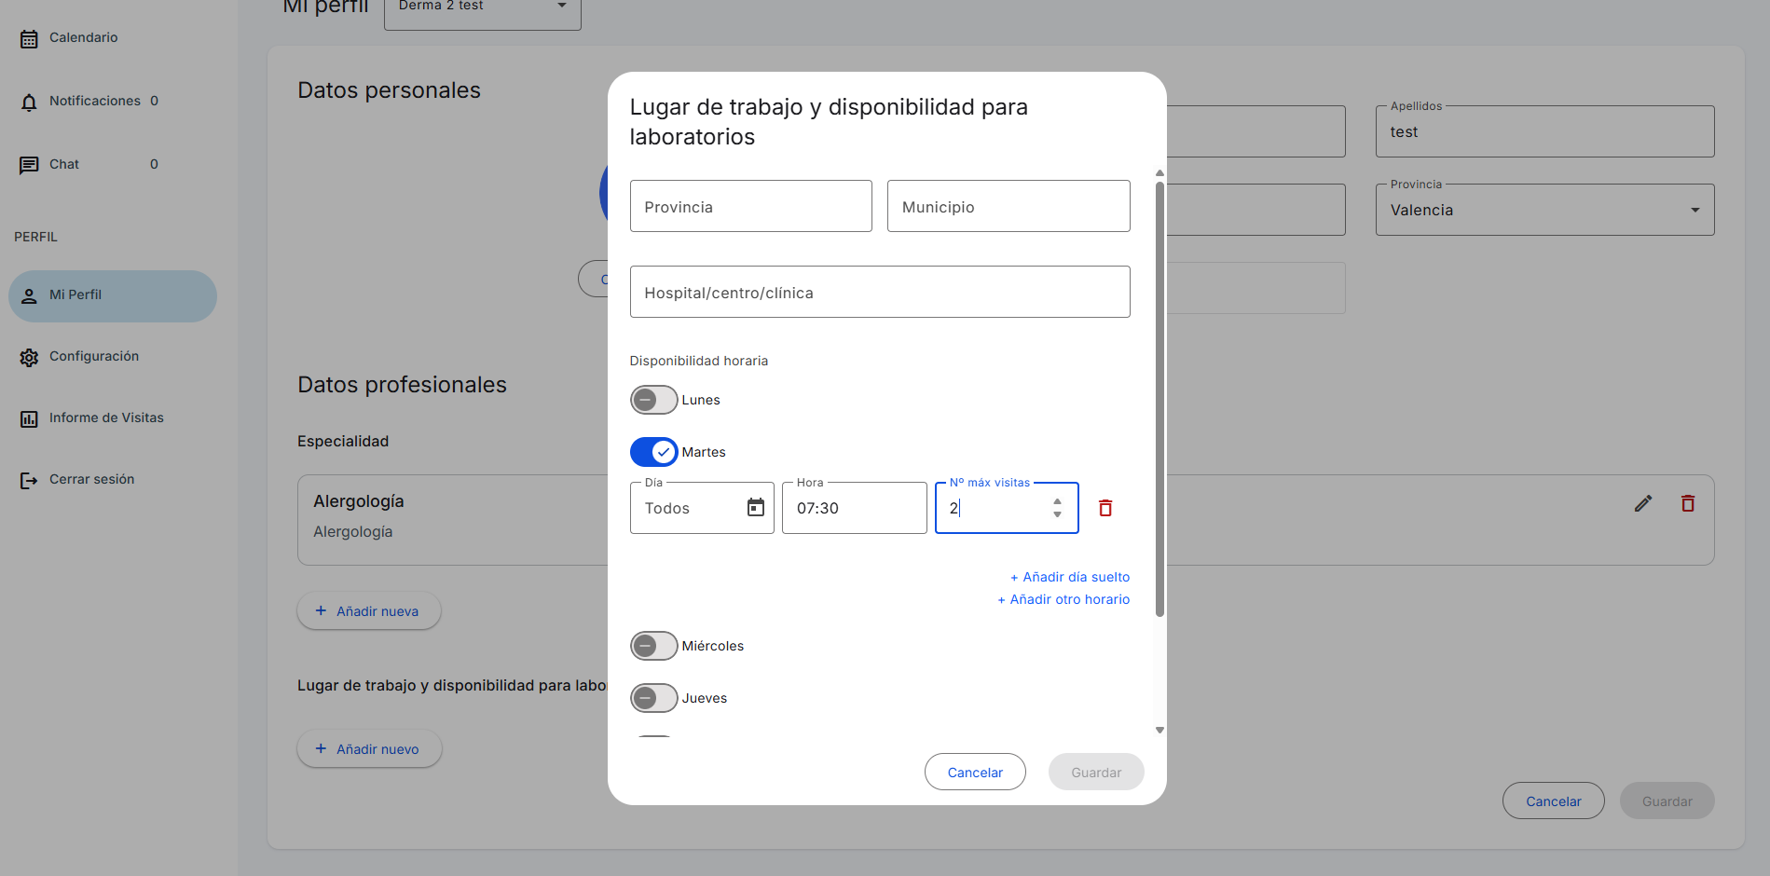
Task: Enable the Miércoles availability switch
Action: click(653, 646)
